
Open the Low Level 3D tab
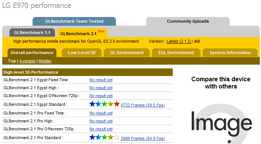81,53
